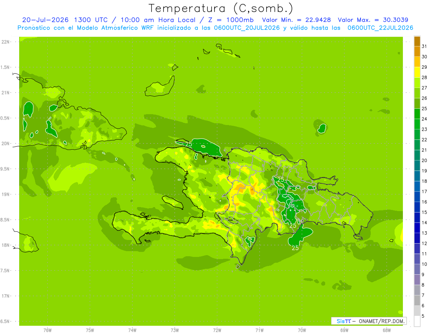Click the colorbar label '31'
434x335 pixels.
424,46
